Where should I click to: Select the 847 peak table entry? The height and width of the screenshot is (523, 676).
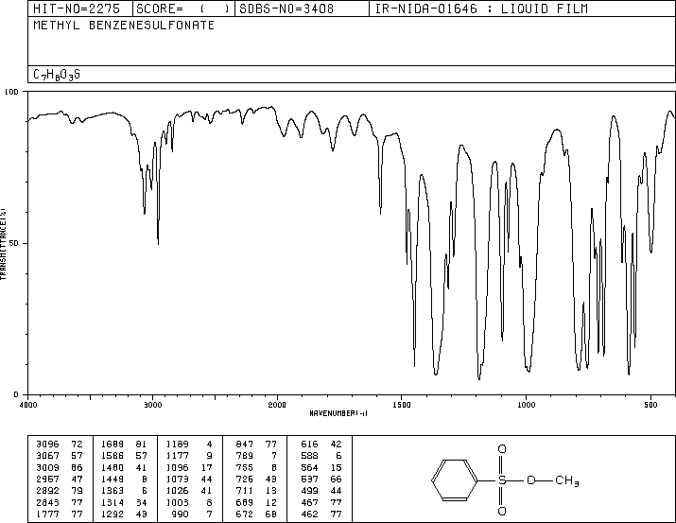click(256, 445)
